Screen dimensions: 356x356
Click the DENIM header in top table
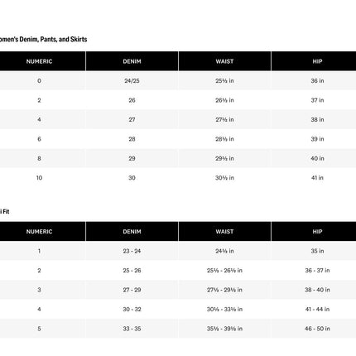click(x=132, y=61)
